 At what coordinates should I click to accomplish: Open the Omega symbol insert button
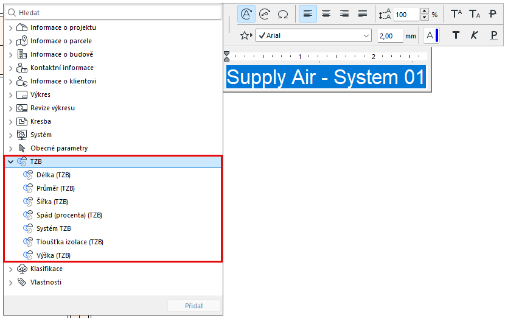pos(283,14)
